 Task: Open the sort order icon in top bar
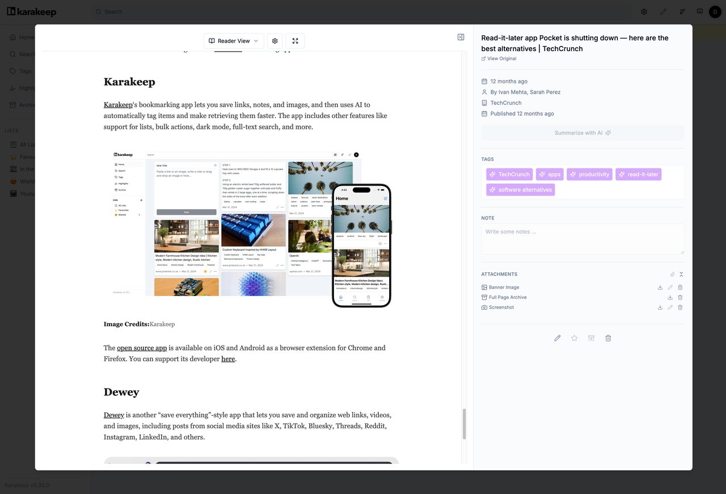click(682, 11)
